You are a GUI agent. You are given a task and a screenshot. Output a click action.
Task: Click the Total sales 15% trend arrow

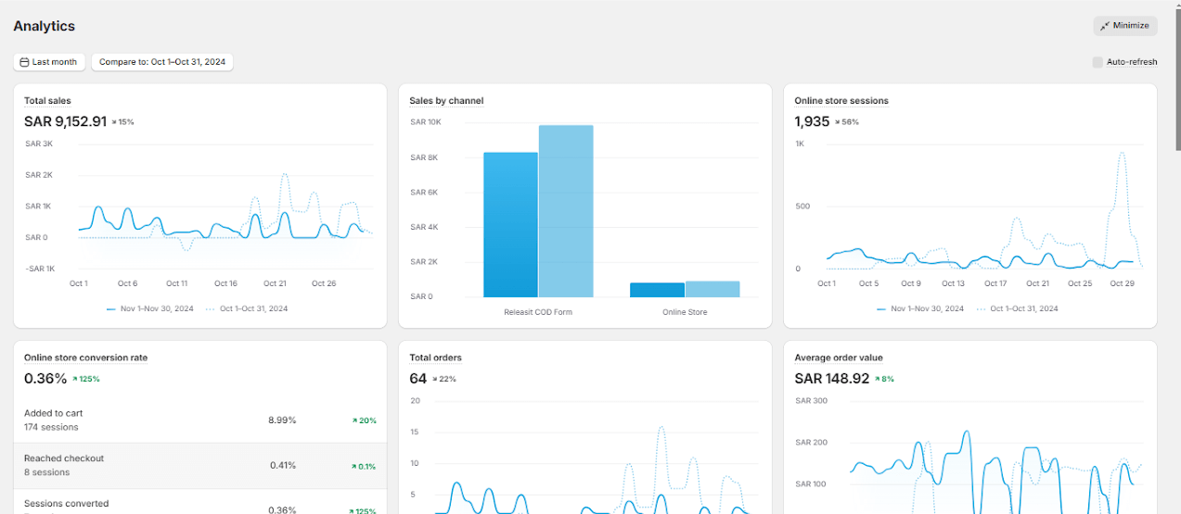click(x=114, y=122)
